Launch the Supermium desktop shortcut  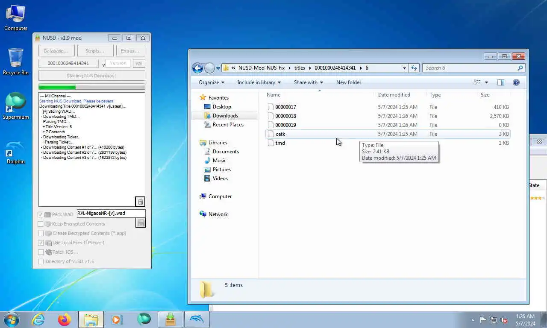tap(16, 106)
